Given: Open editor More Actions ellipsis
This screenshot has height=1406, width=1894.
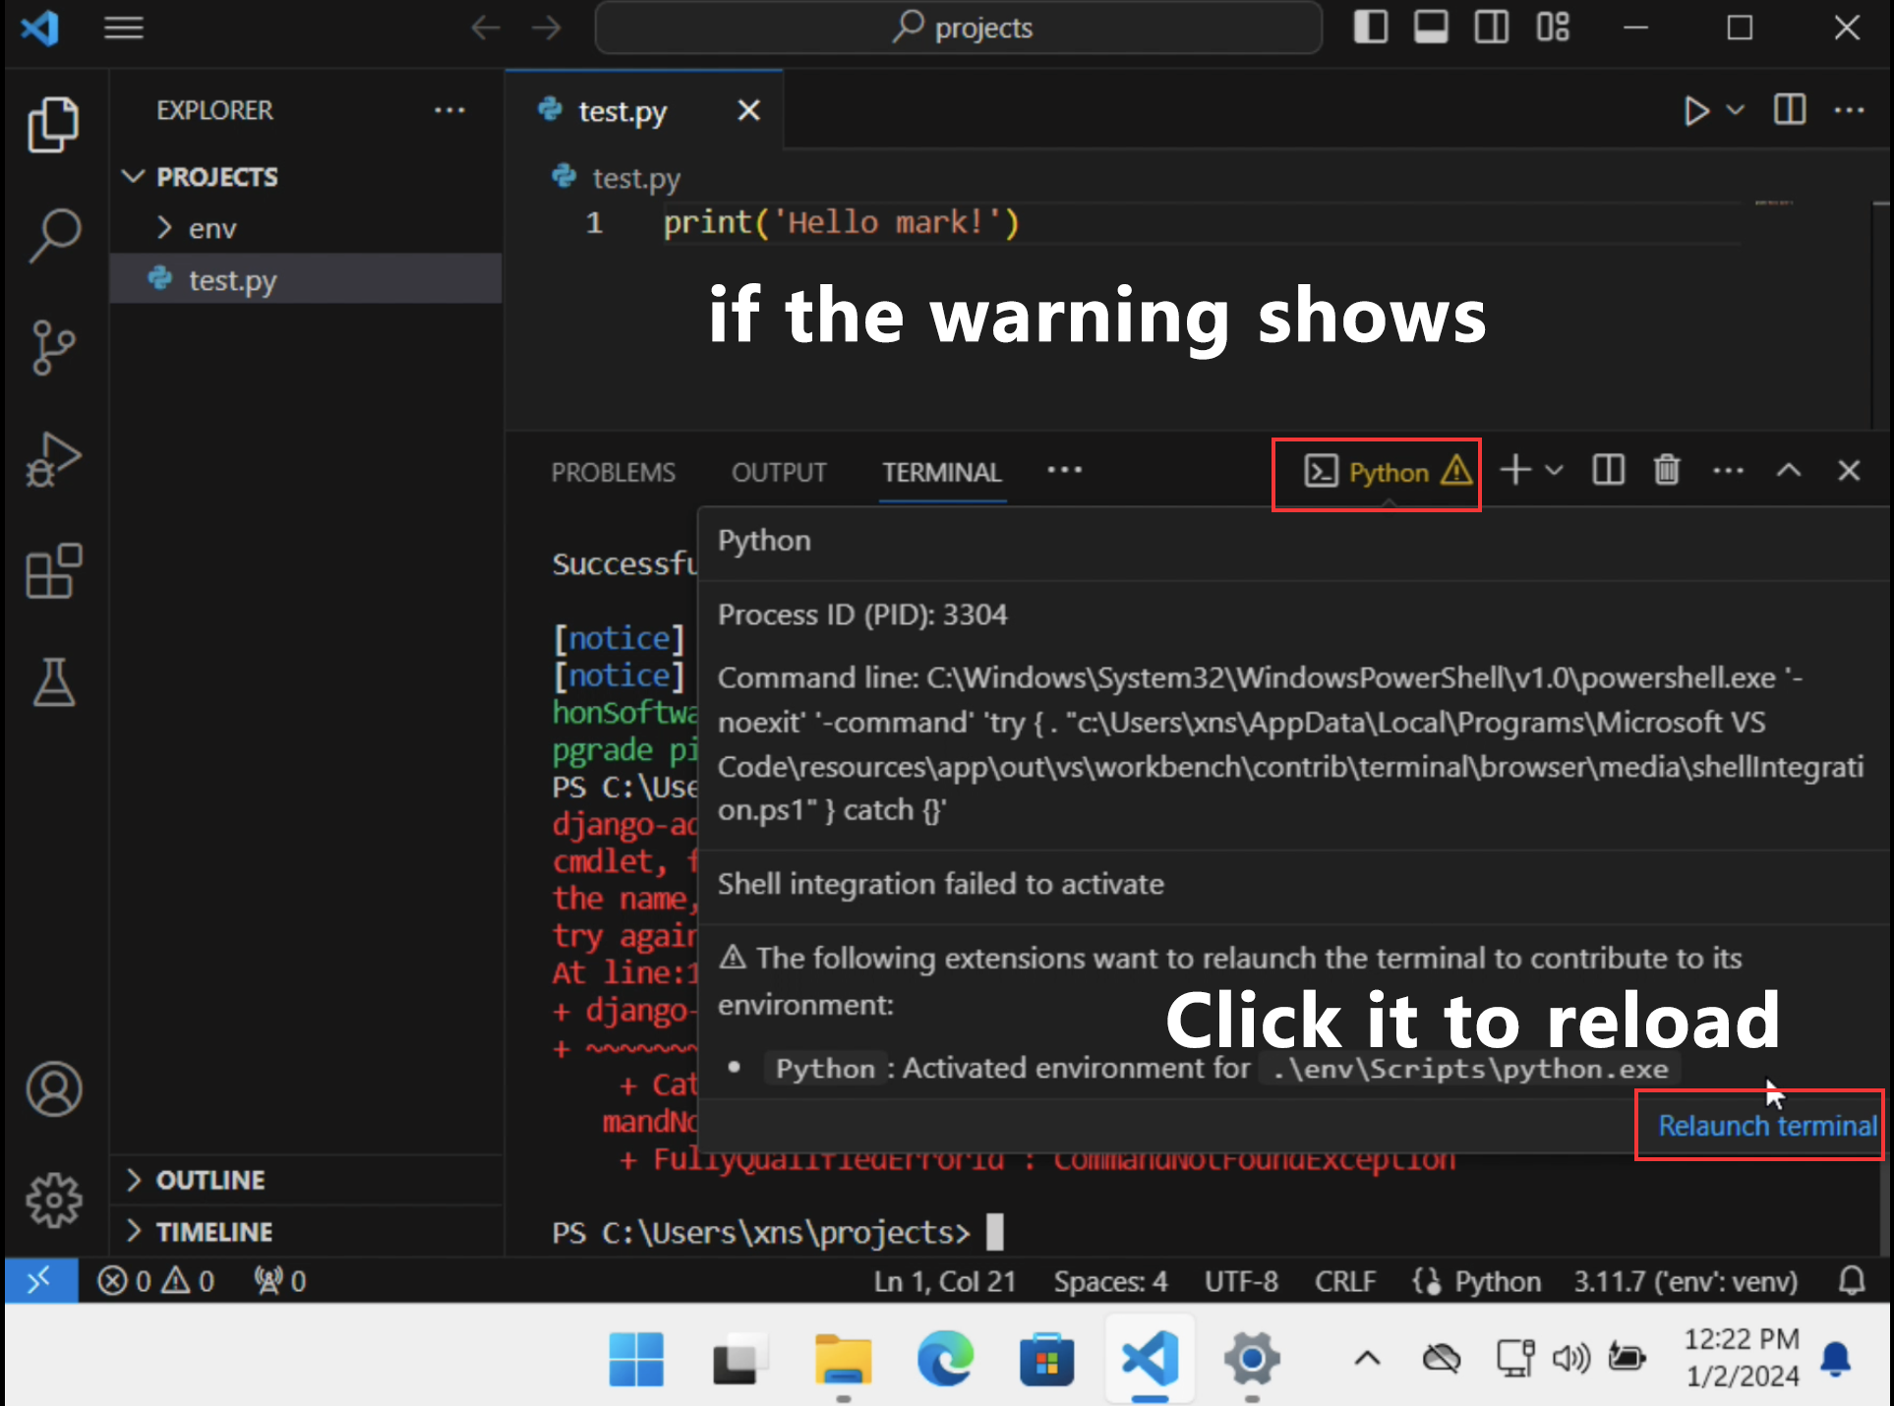Looking at the screenshot, I should pos(1850,110).
